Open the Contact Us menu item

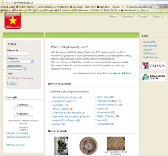pos(158,16)
